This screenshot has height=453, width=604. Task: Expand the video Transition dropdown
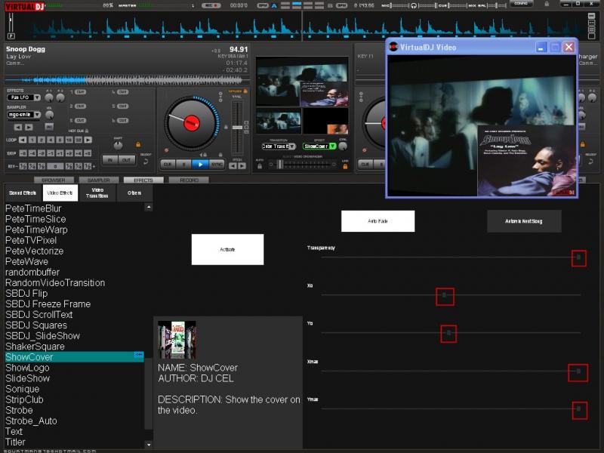pos(291,146)
